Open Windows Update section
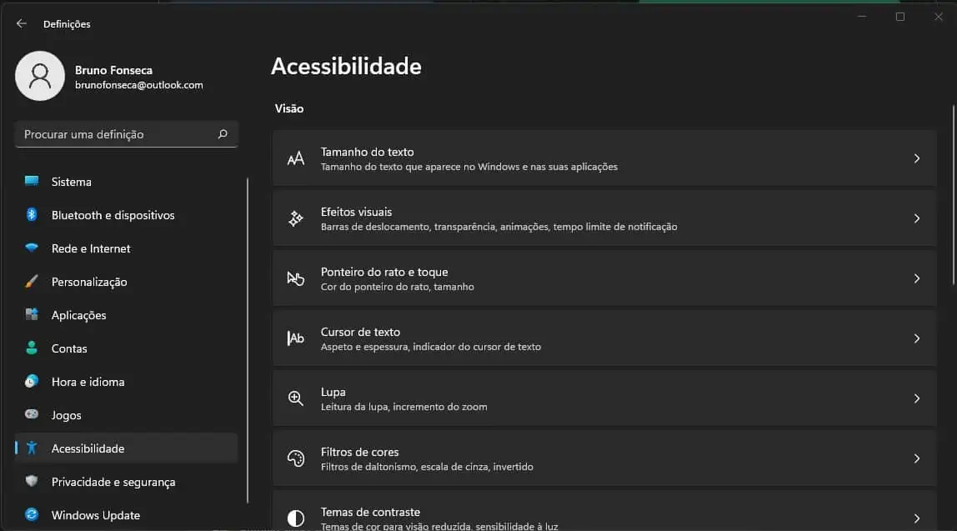 (127, 515)
